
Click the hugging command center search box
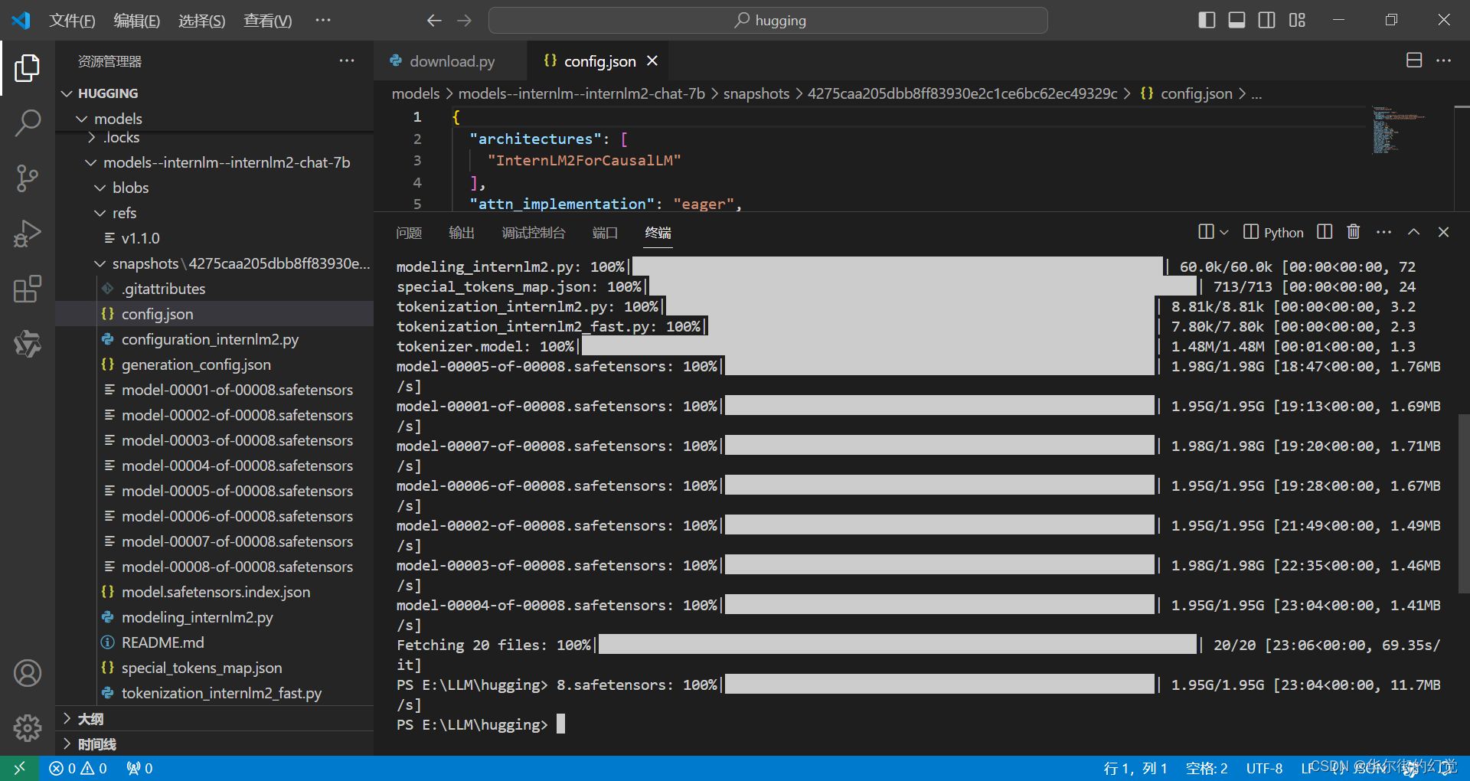coord(768,21)
